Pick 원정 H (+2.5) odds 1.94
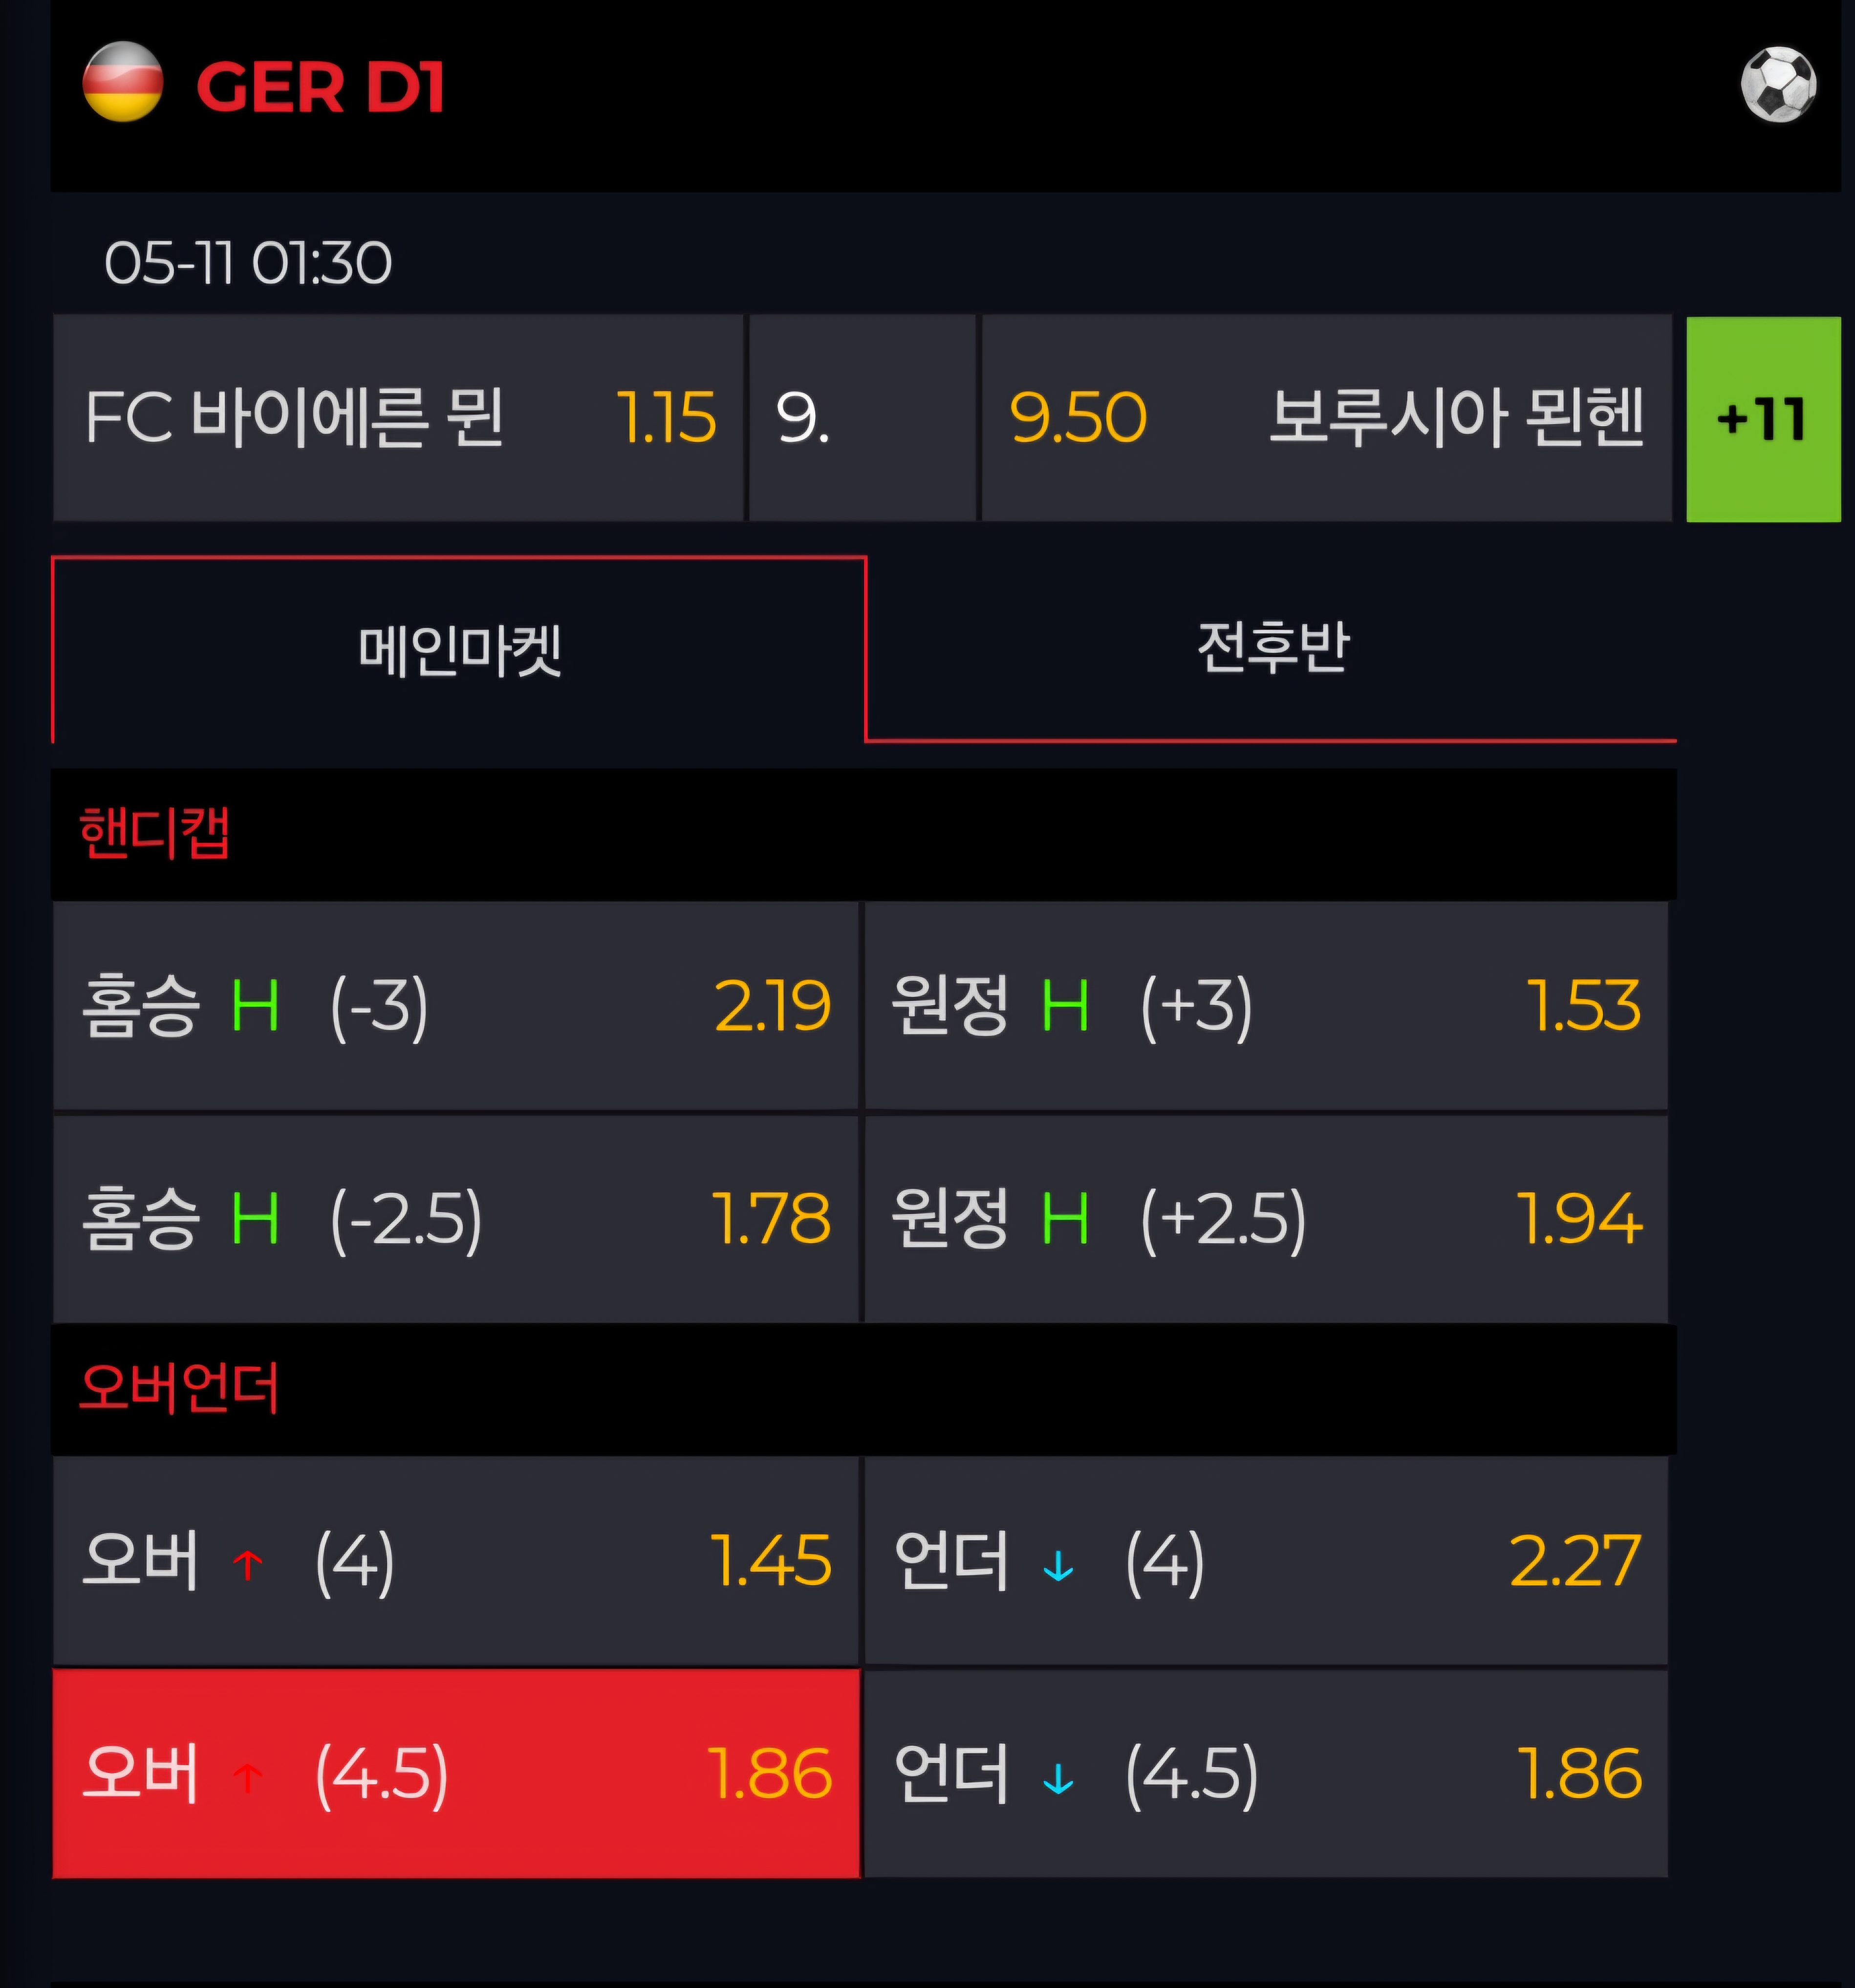 pos(1265,1219)
